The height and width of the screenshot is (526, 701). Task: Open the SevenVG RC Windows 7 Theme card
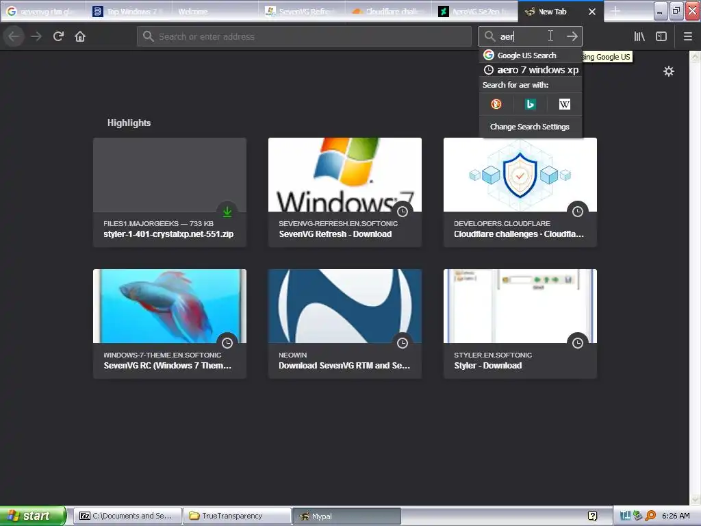coord(170,323)
